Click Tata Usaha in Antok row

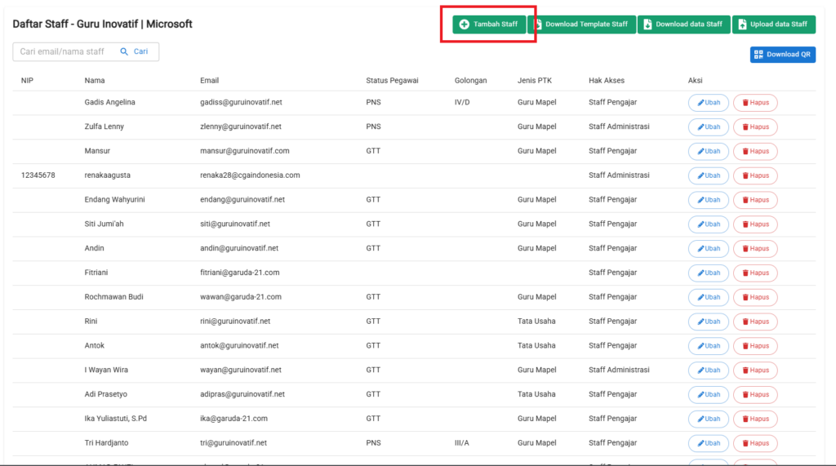point(536,345)
